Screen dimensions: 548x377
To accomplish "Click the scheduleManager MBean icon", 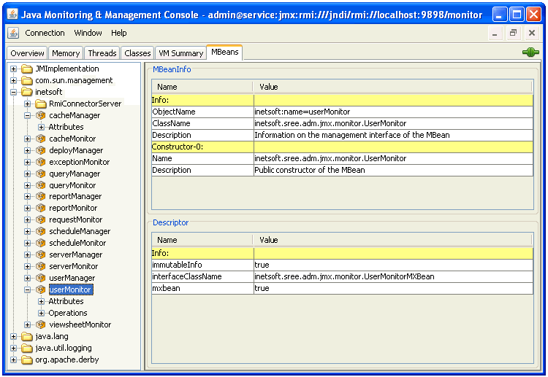I will pyautogui.click(x=41, y=231).
